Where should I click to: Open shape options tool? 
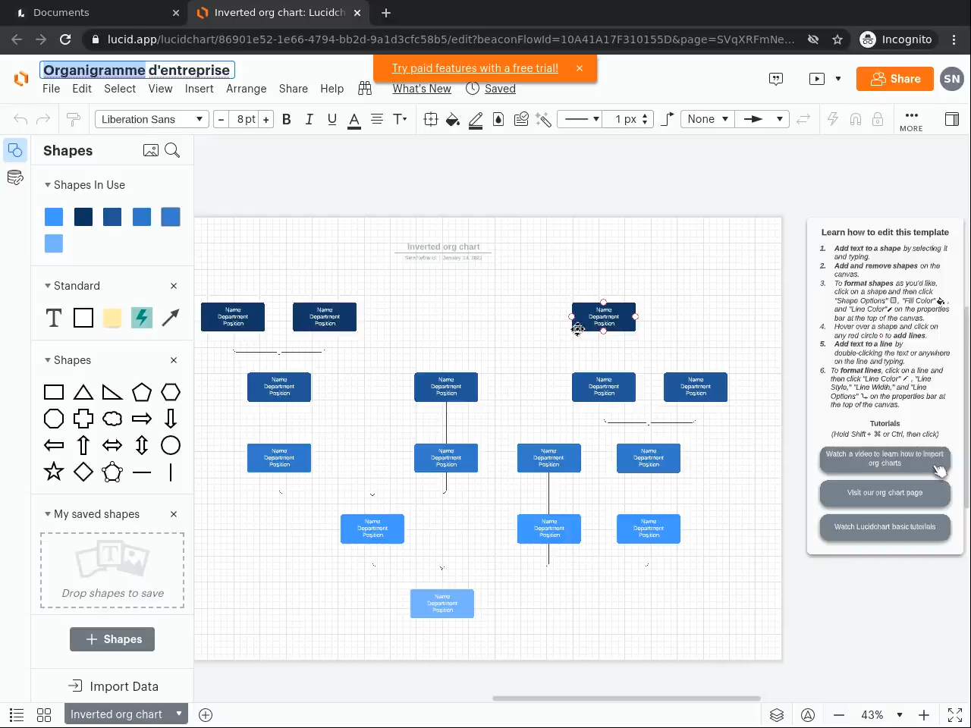pos(430,119)
